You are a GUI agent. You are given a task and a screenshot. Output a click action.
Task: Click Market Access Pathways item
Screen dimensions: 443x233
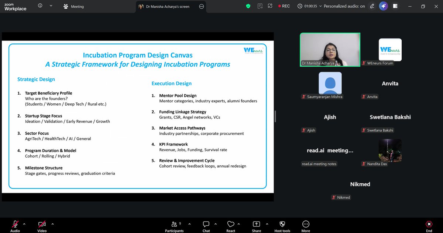tap(182, 128)
